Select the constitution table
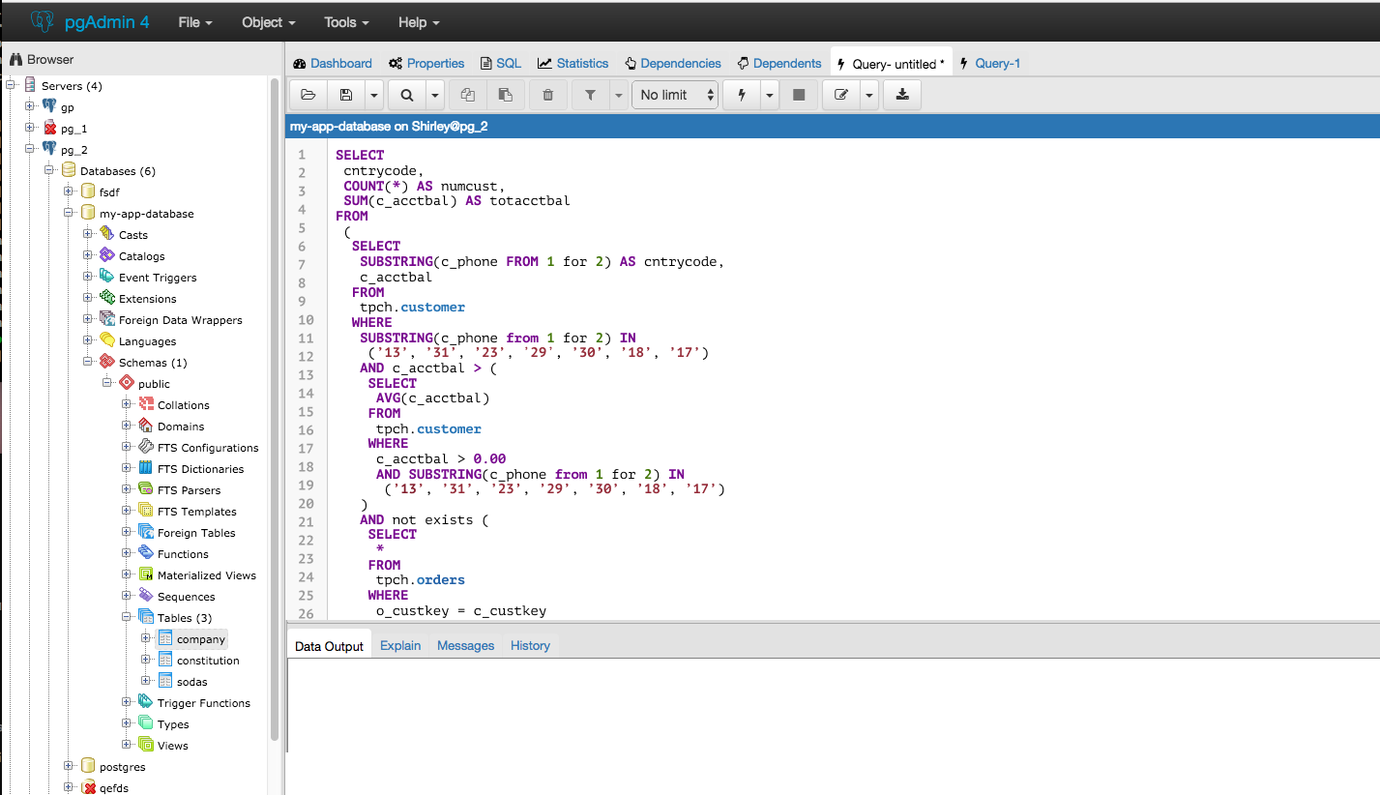Viewport: 1380px width, 795px height. (x=208, y=661)
